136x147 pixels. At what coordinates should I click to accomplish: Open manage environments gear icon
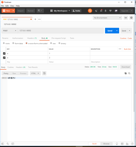131,18
